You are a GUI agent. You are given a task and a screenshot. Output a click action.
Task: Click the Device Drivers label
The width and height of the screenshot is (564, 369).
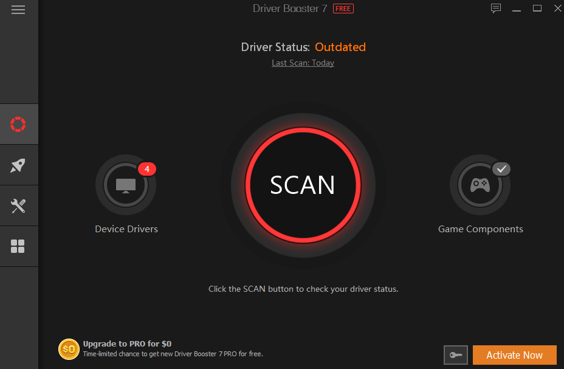click(x=126, y=229)
